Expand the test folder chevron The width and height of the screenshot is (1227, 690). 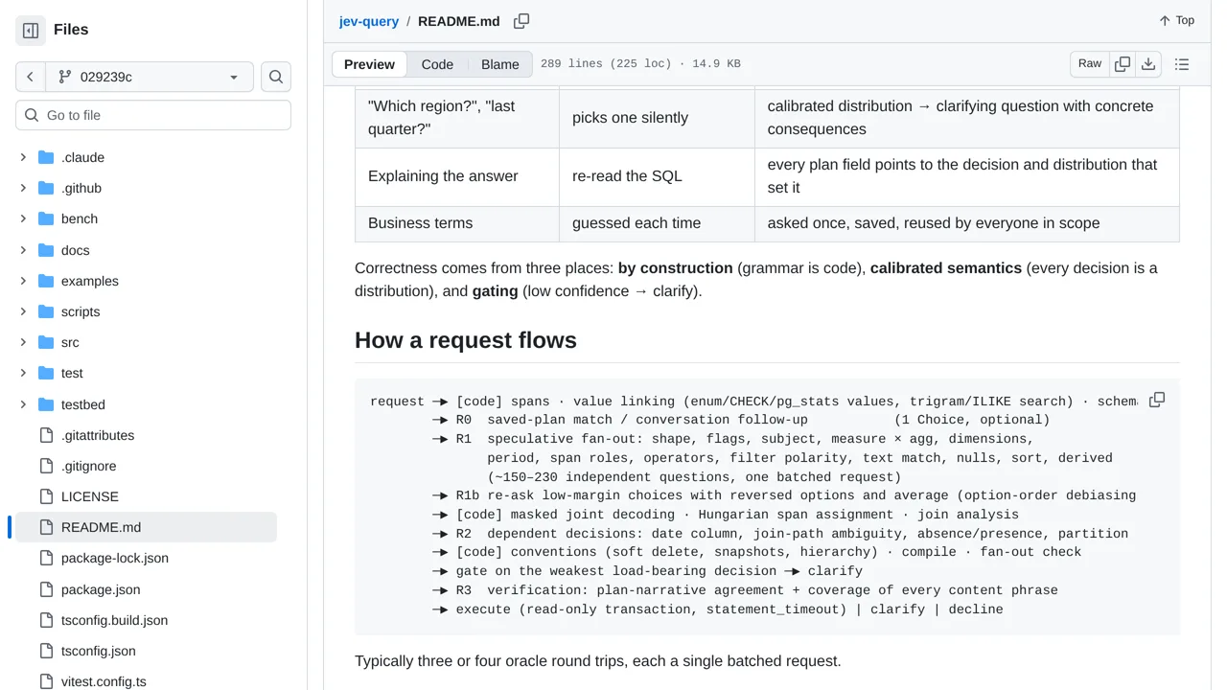[x=23, y=373]
